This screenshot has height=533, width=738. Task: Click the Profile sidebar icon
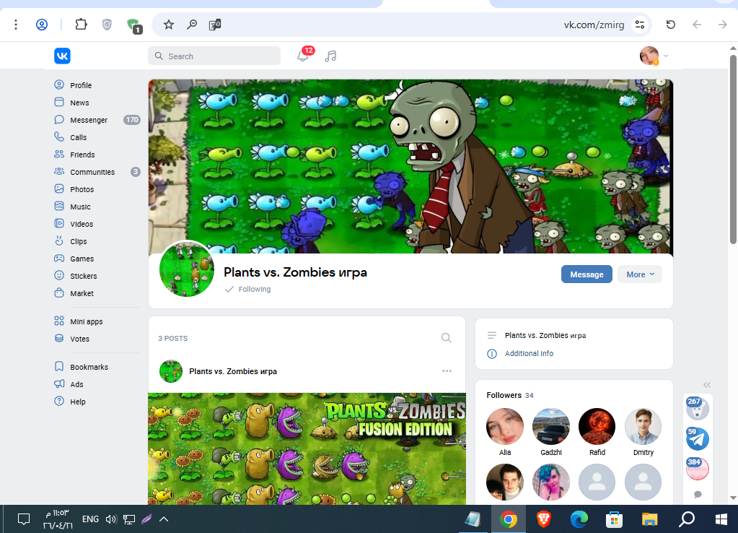point(59,84)
